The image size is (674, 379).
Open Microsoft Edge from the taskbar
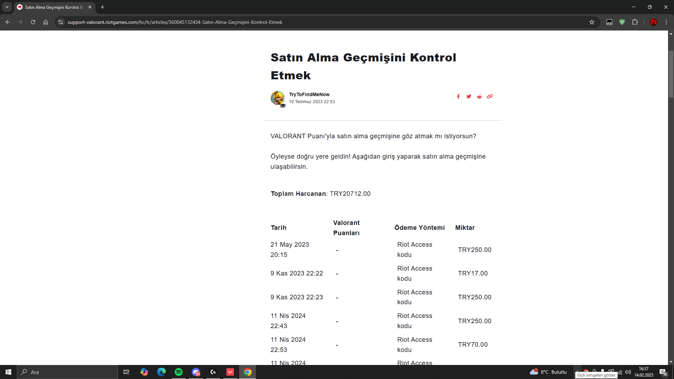pos(161,372)
